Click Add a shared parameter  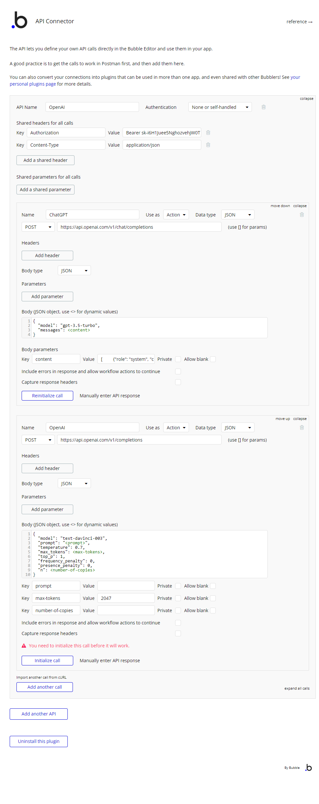click(x=45, y=190)
